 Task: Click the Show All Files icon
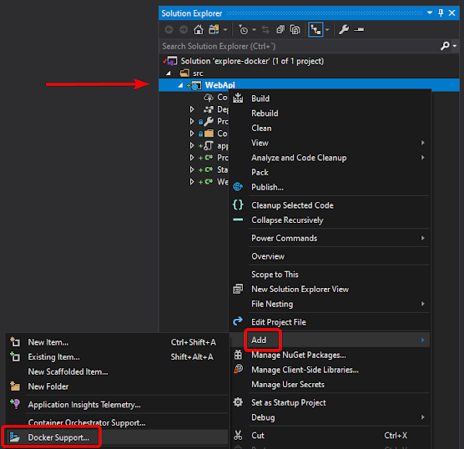point(295,29)
